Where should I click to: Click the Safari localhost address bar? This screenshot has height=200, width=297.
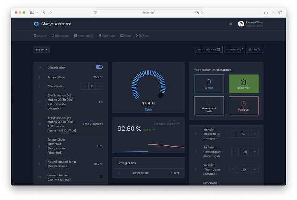coord(148,12)
